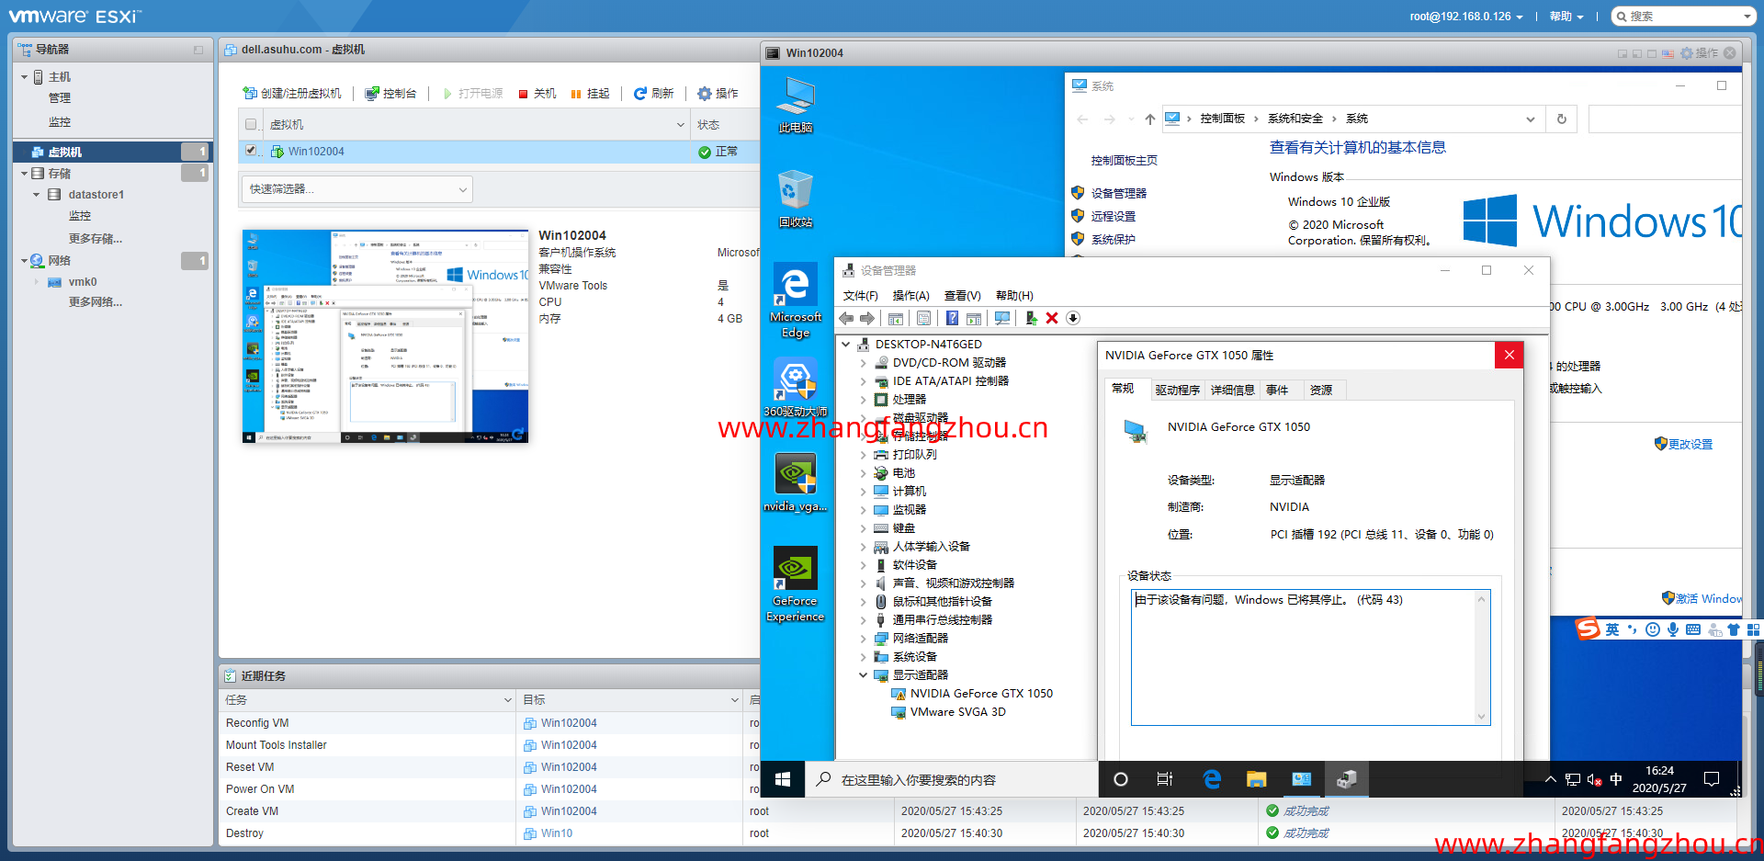Click Shut down VM toolbar button
The image size is (1764, 861).
pyautogui.click(x=537, y=94)
